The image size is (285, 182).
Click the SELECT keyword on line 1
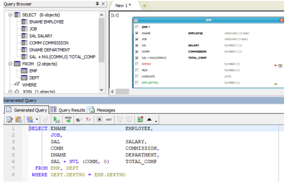[38, 128]
